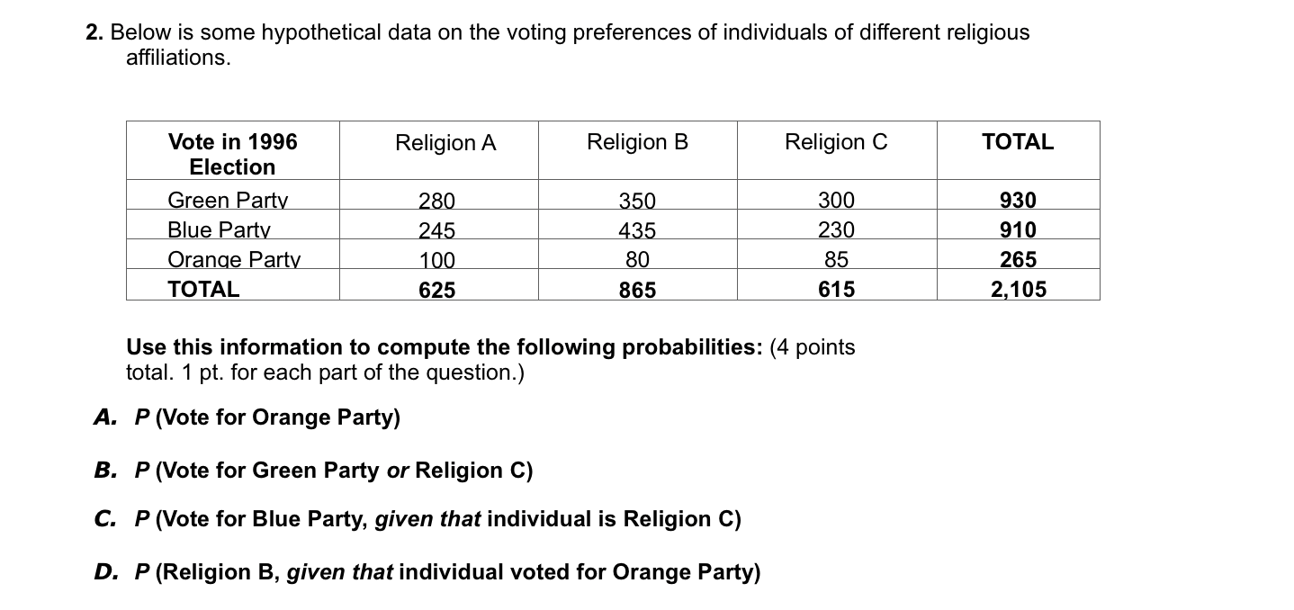Click question A about Orange Party probability
1294x610 pixels.
click(247, 418)
